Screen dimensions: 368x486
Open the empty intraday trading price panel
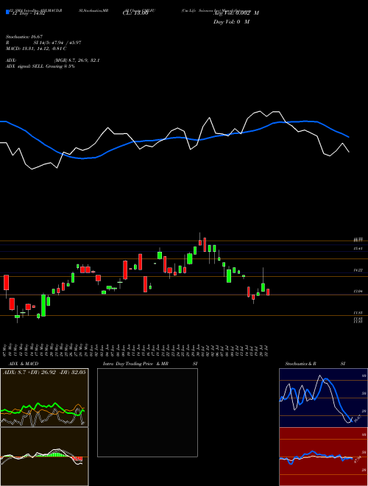(147, 412)
